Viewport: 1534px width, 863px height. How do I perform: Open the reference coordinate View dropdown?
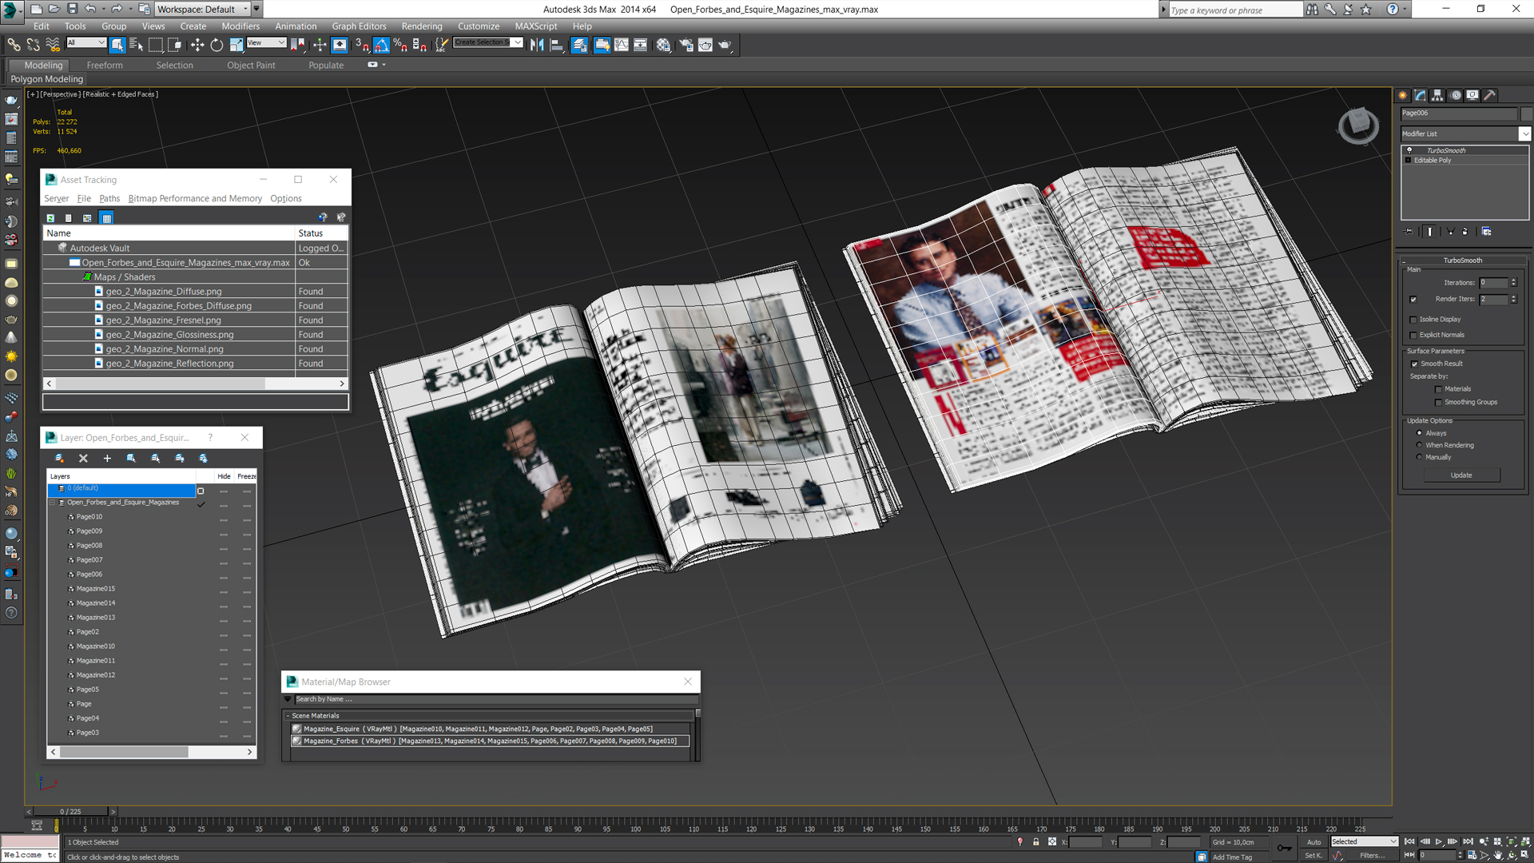(266, 42)
